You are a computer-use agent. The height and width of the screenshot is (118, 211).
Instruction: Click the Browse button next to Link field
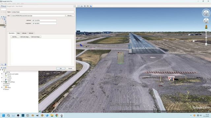click(70, 16)
